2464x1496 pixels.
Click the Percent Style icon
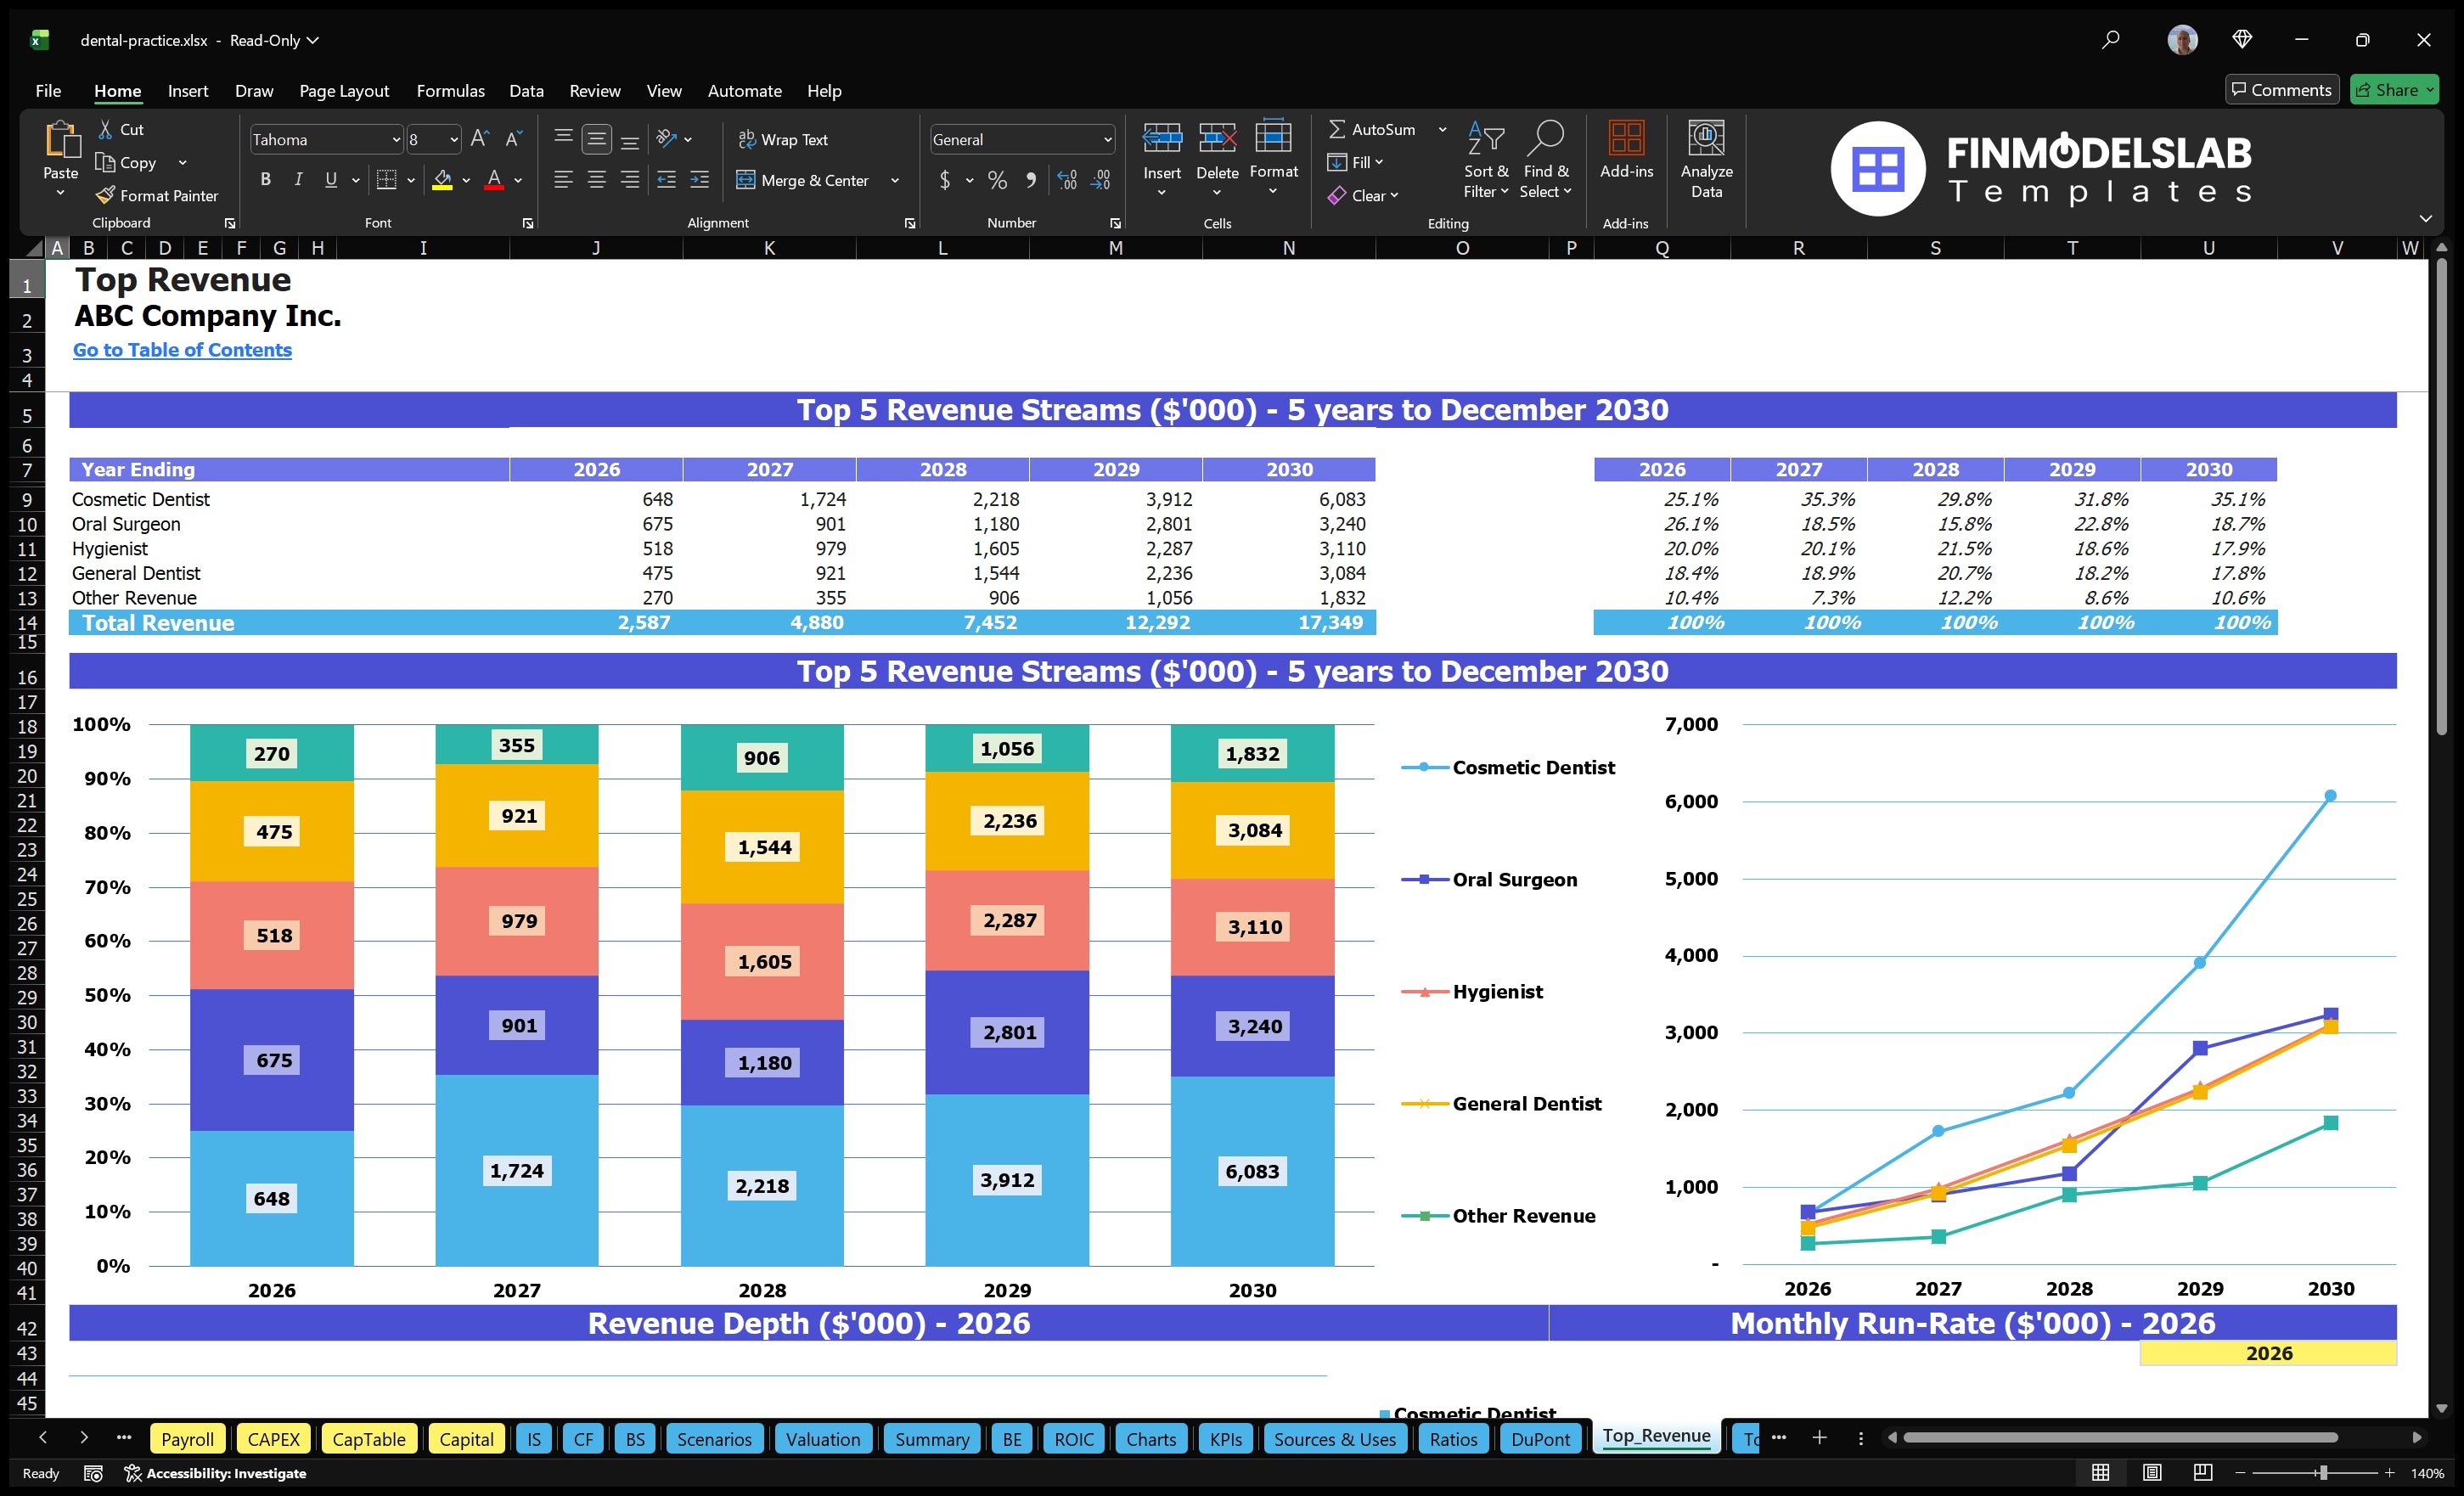pyautogui.click(x=996, y=180)
